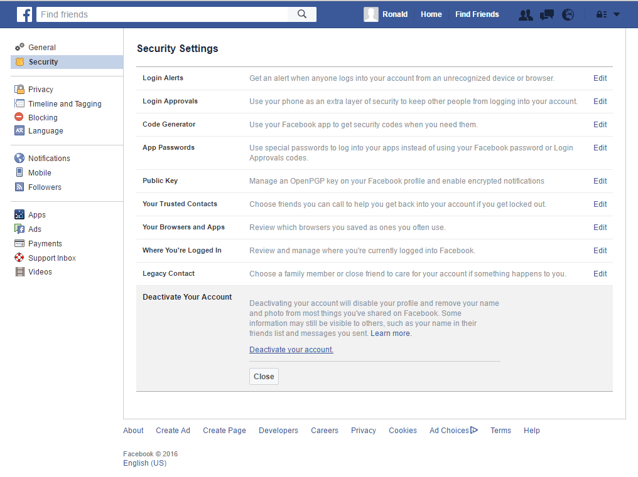Open the About footer link
This screenshot has height=477, width=638.
coord(133,430)
